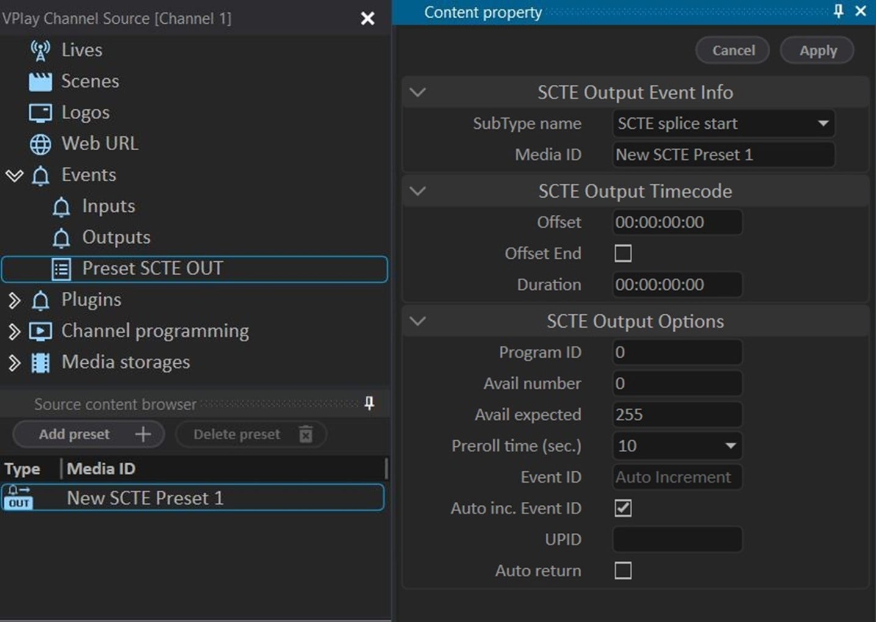Screen dimensions: 876x622
Task: Uncheck Auto inc. Event ID checkbox
Action: click(x=623, y=508)
